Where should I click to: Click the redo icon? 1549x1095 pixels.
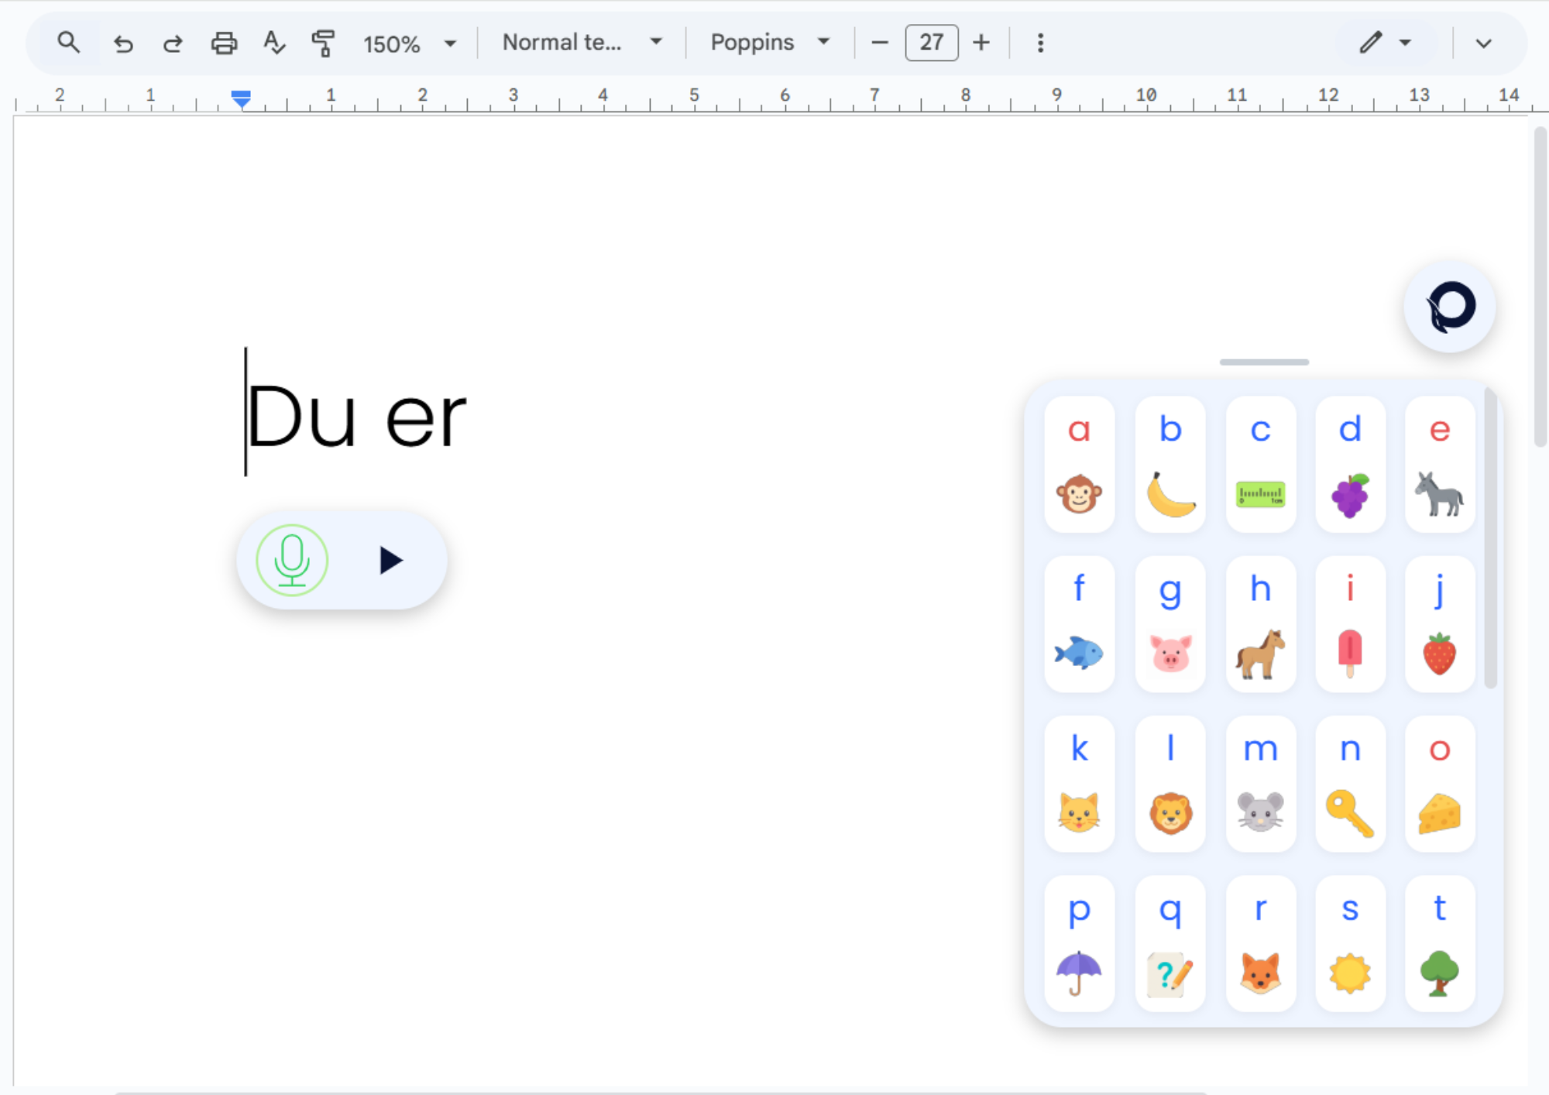pos(172,43)
